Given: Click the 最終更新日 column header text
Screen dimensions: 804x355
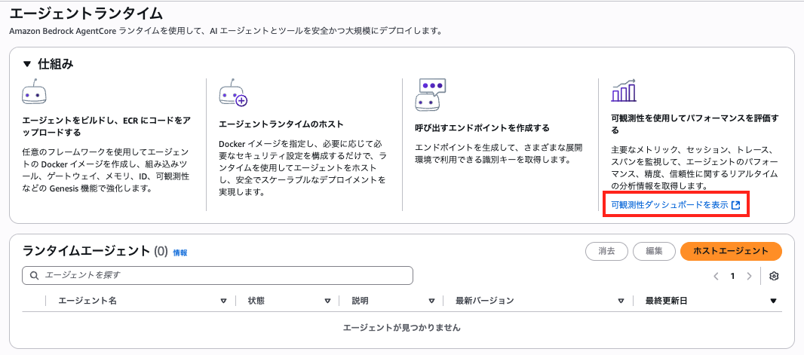Looking at the screenshot, I should (666, 301).
